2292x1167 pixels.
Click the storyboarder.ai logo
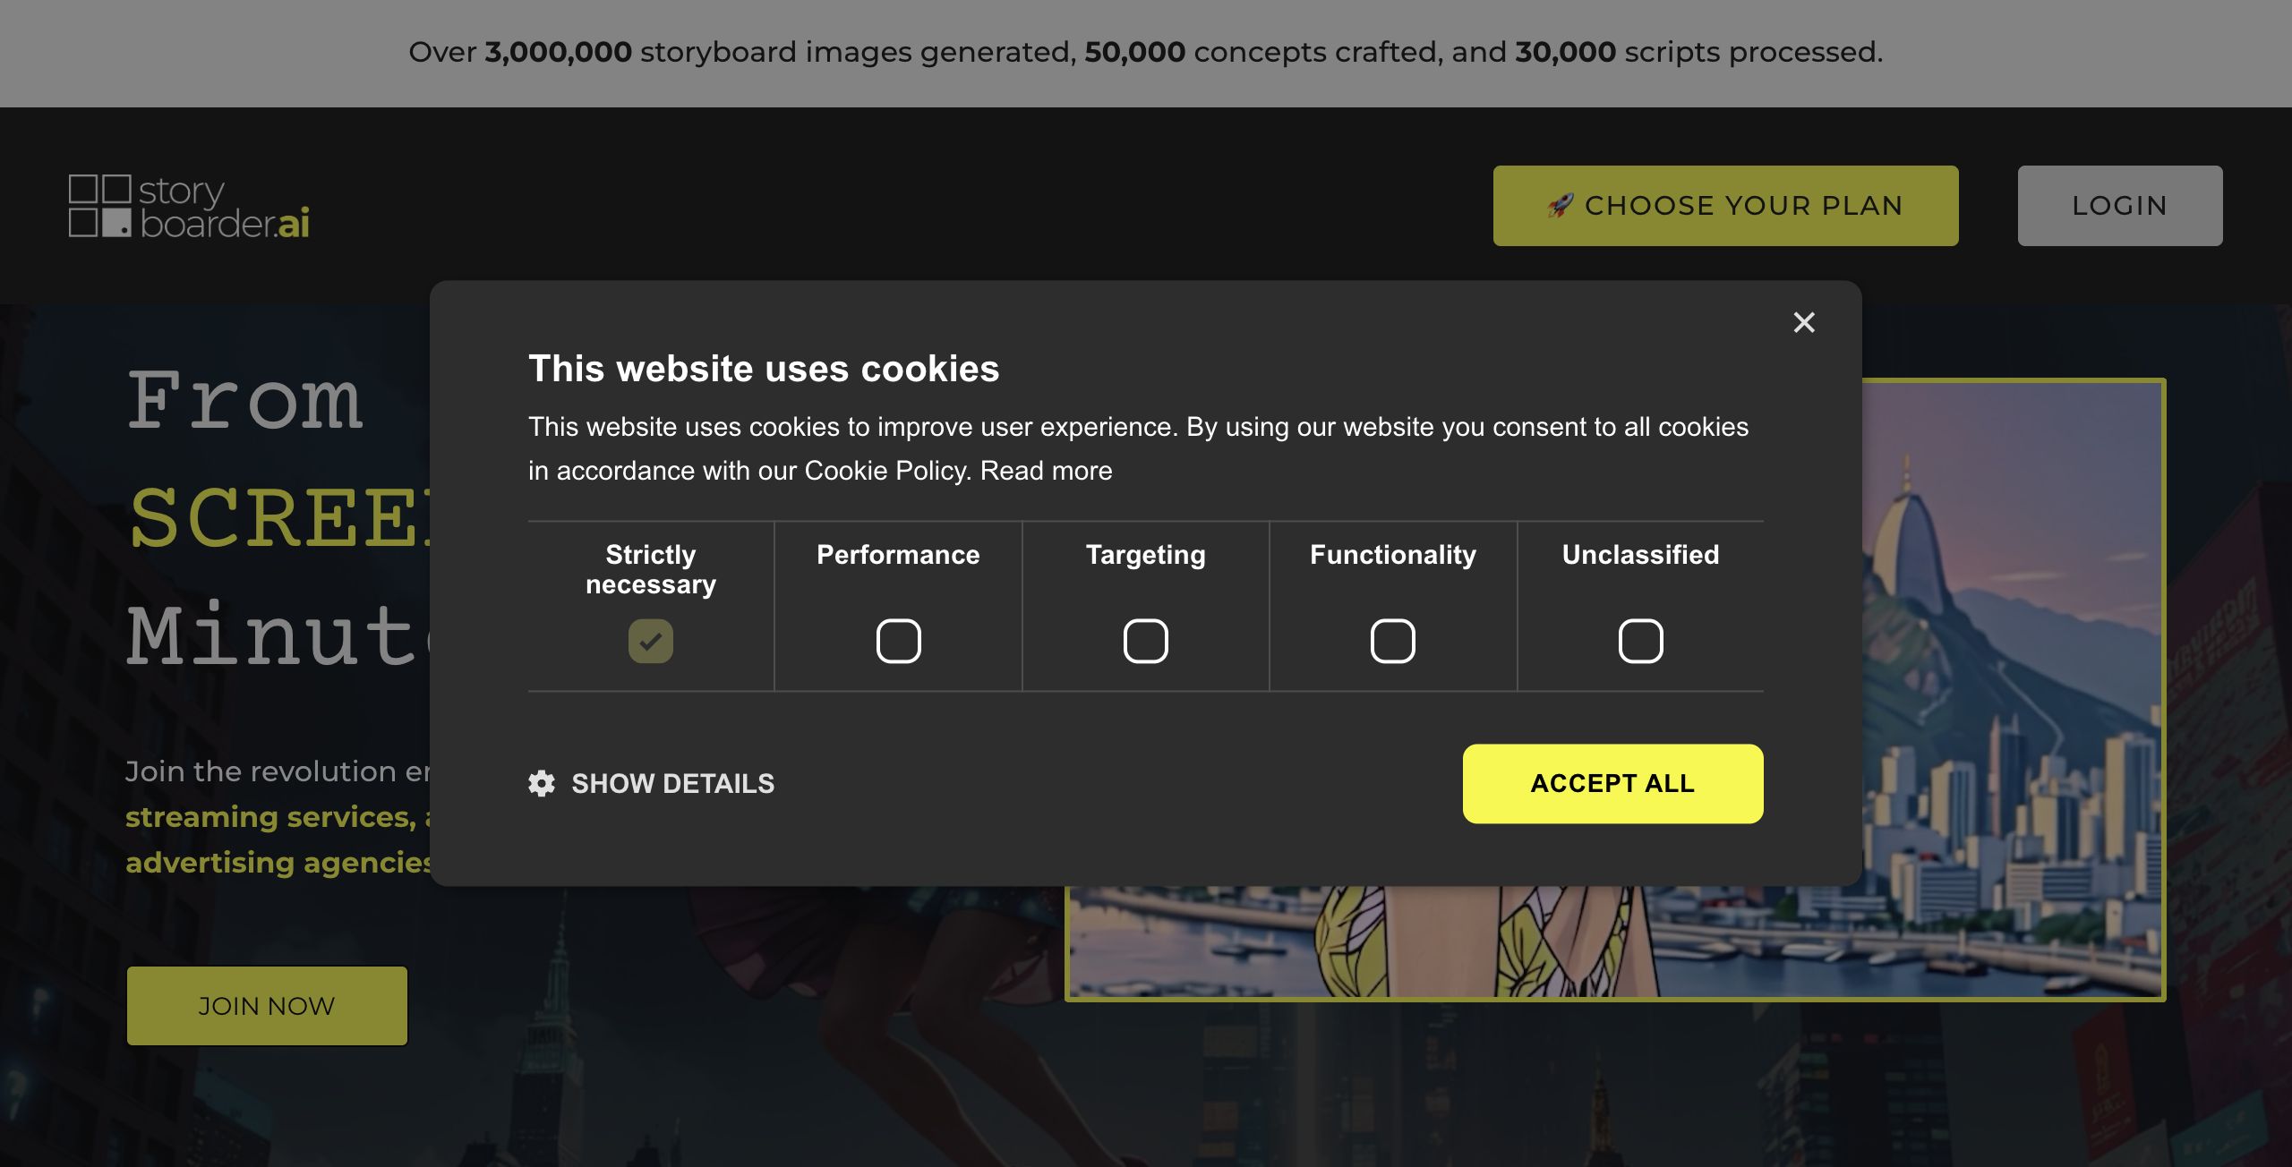point(189,207)
